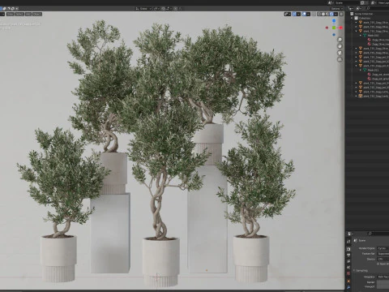Open the Integrator dropdown
389x292 pixels.
383,277
